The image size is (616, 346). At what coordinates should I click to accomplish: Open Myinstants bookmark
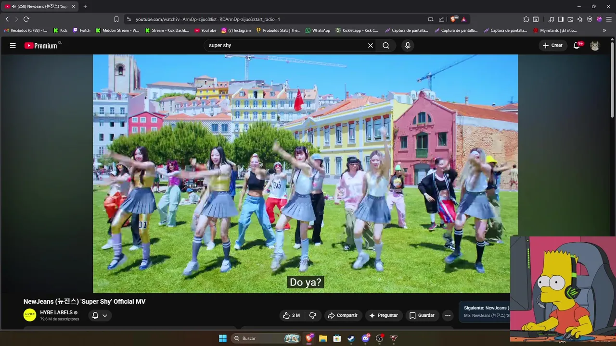(555, 30)
